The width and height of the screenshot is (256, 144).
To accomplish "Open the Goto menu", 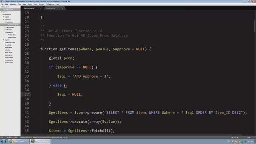I will pos(30,4).
